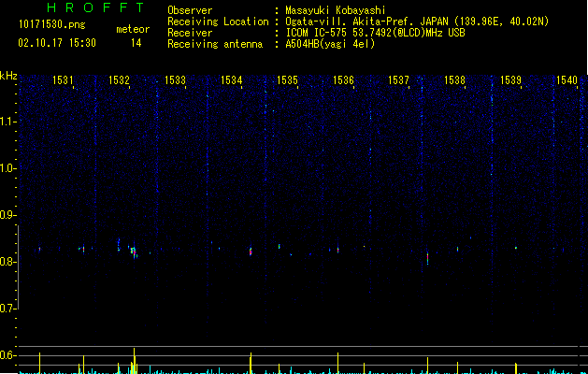Click the 1535 time marker
This screenshot has height=374, width=588.
click(287, 80)
